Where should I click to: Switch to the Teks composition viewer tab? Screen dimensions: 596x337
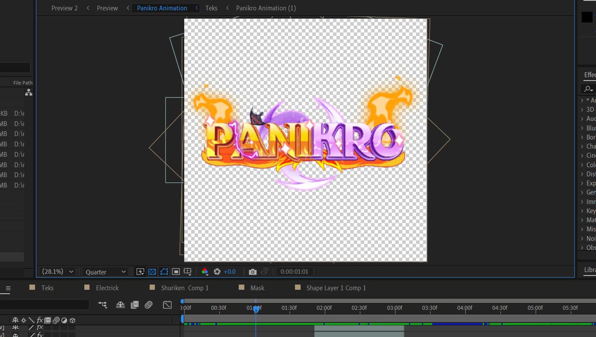pos(212,8)
